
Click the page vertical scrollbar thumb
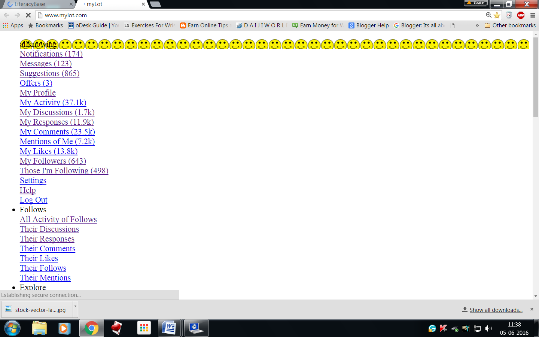(536, 77)
